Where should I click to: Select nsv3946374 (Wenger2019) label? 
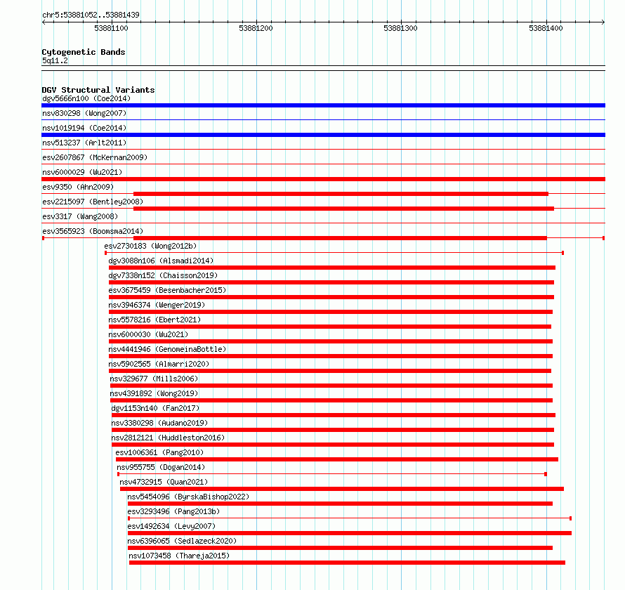[x=157, y=305]
